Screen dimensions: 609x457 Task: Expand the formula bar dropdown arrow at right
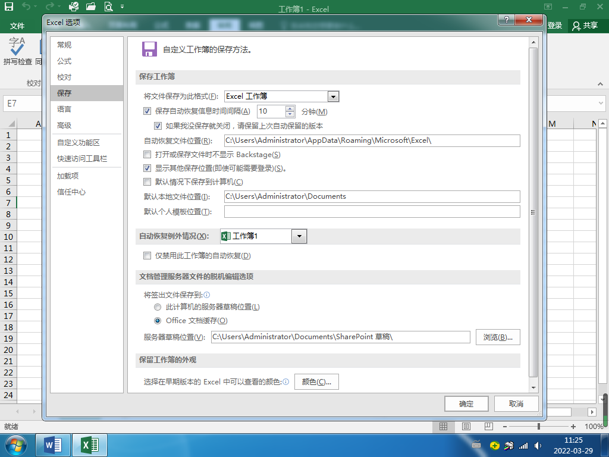point(601,104)
